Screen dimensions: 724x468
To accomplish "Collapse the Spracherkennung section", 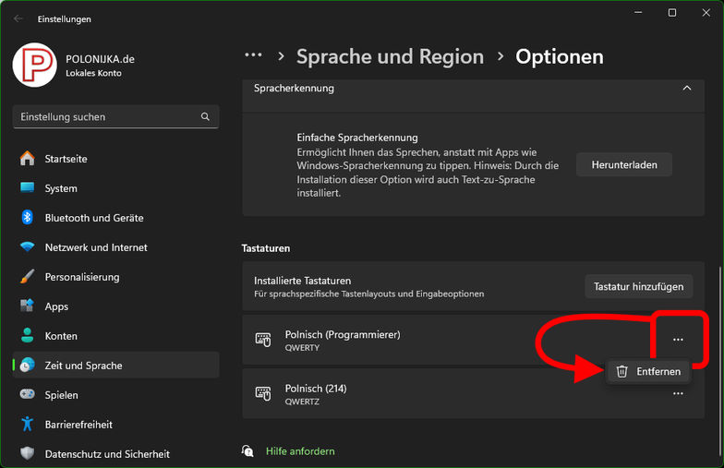I will [x=686, y=88].
